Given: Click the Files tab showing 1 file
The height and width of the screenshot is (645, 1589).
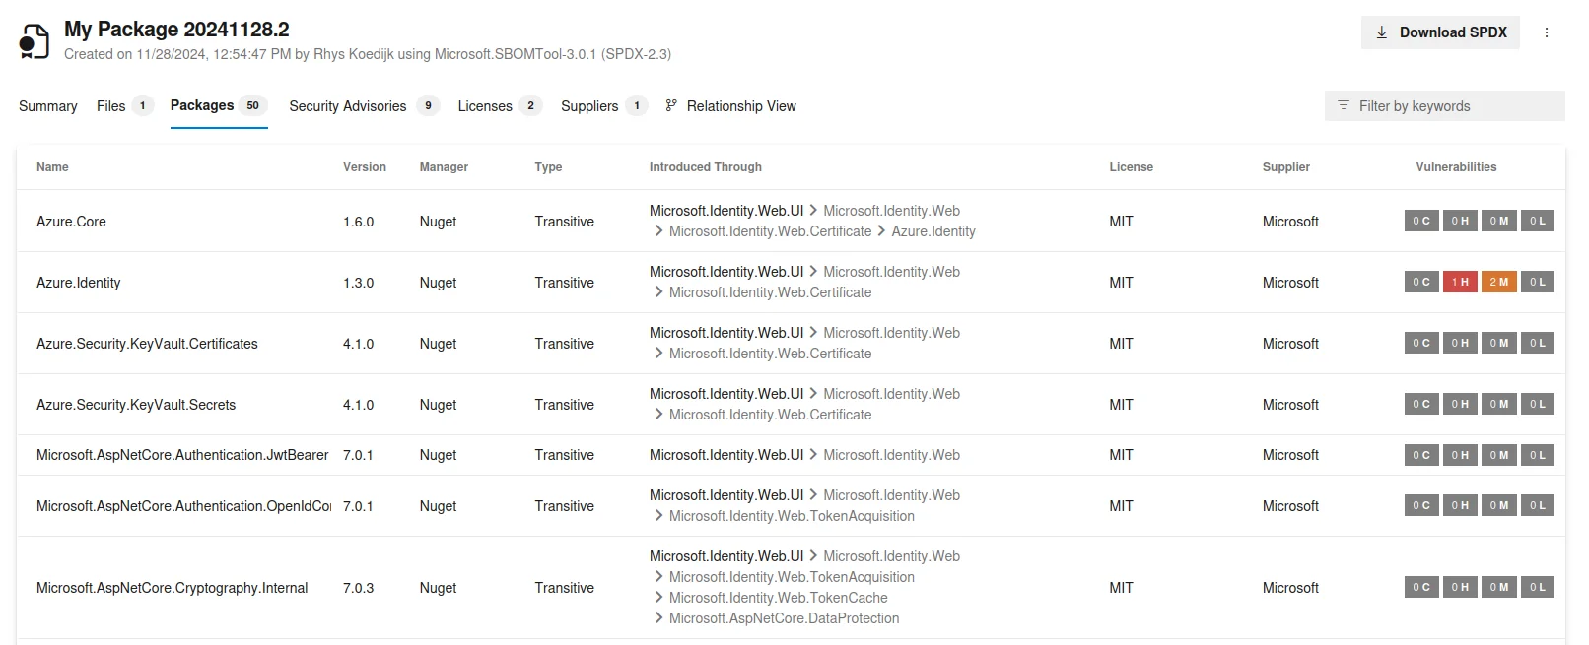Looking at the screenshot, I should click(108, 105).
